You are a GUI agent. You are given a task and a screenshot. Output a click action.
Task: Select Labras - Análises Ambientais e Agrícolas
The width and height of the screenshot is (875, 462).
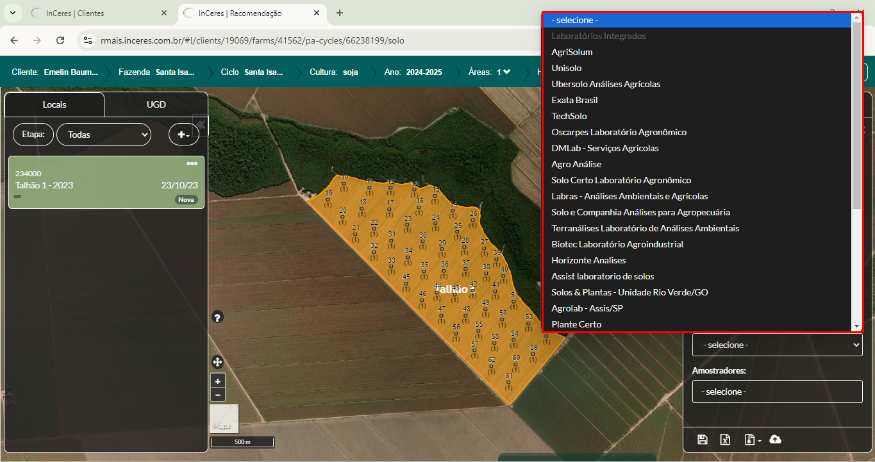click(x=697, y=196)
